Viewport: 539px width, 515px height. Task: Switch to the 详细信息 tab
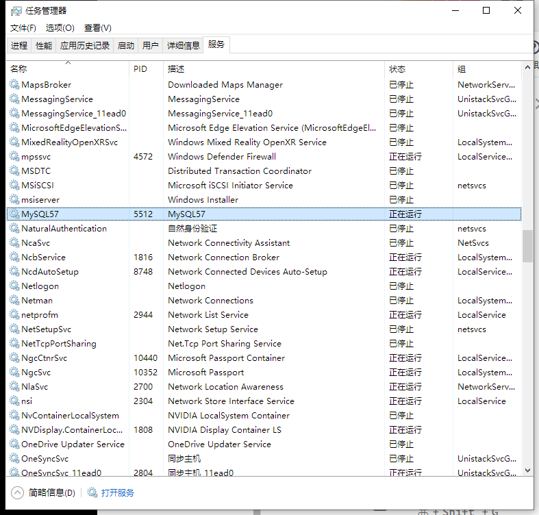coord(184,45)
